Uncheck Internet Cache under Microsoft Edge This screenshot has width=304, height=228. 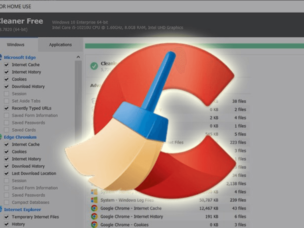tap(6, 65)
